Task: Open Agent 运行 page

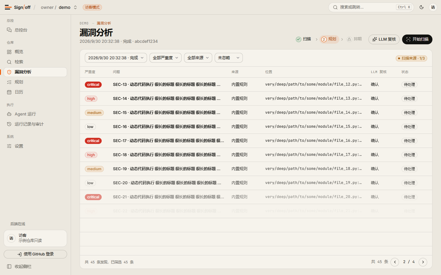Action: pyautogui.click(x=35, y=114)
